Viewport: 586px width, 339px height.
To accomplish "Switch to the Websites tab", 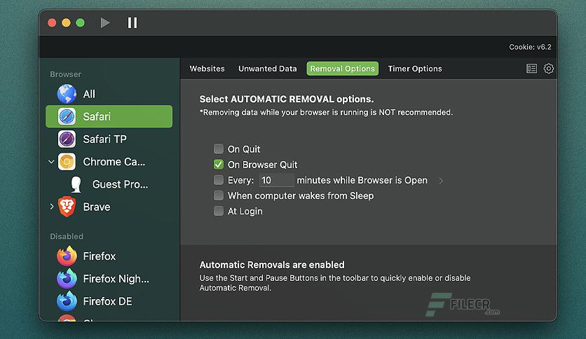I will [x=207, y=69].
